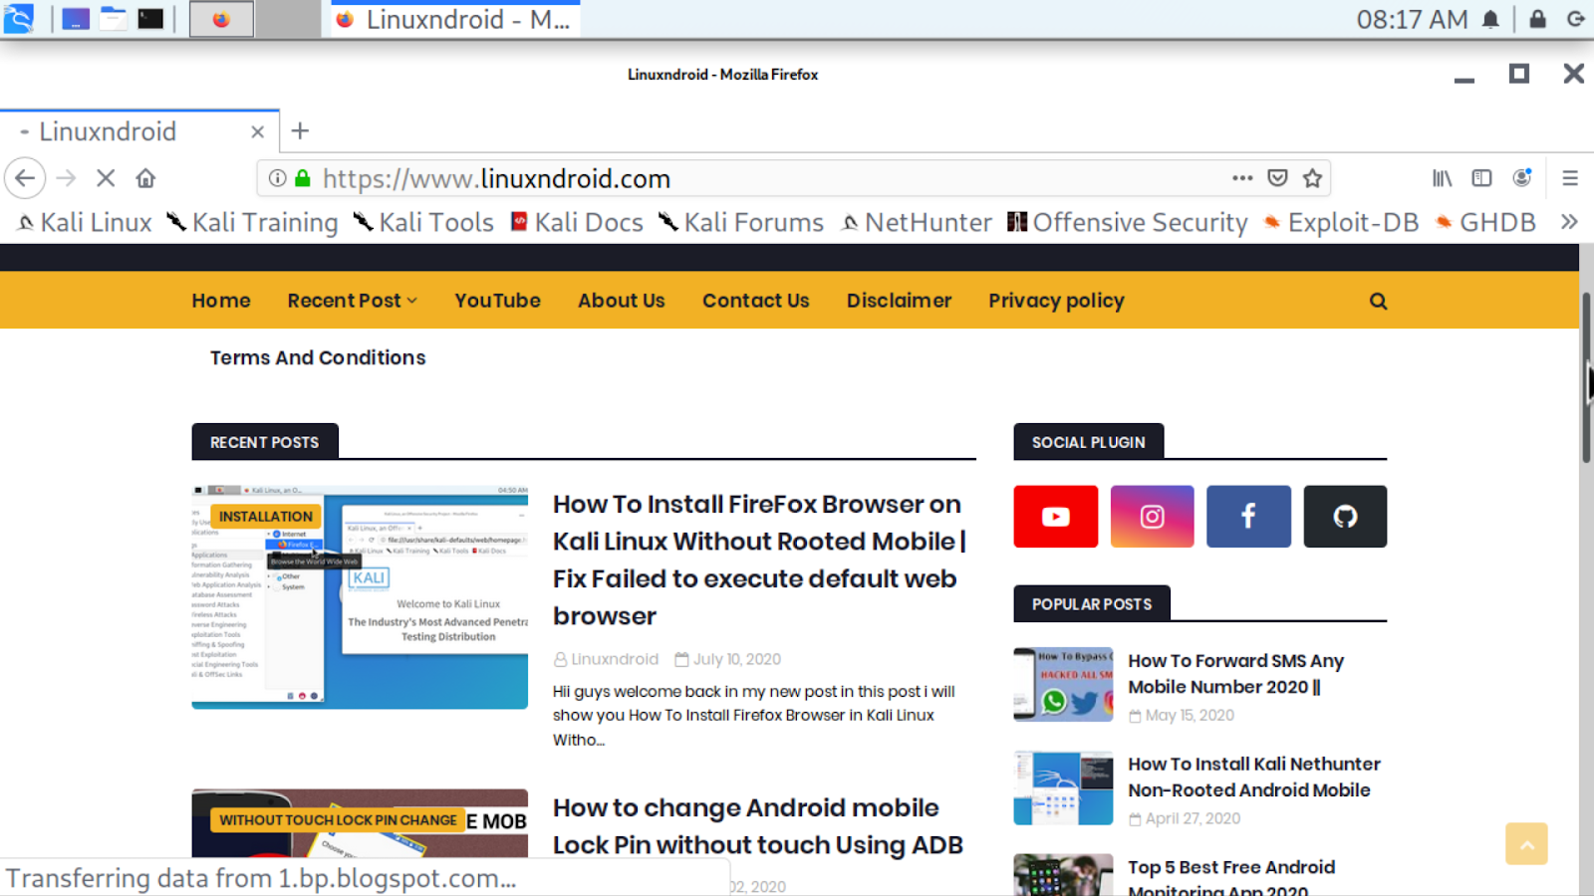Screen dimensions: 1594x896
Task: Go to the Firefox home page
Action: coord(145,178)
